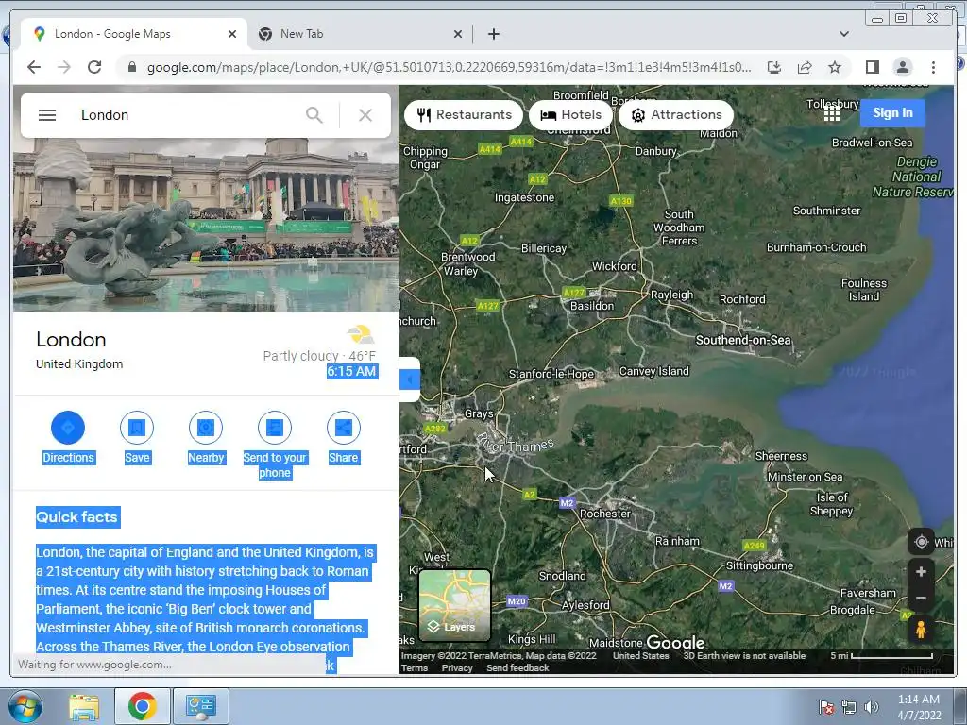The height and width of the screenshot is (725, 967).
Task: Click the search magnifier icon
Action: (x=314, y=115)
